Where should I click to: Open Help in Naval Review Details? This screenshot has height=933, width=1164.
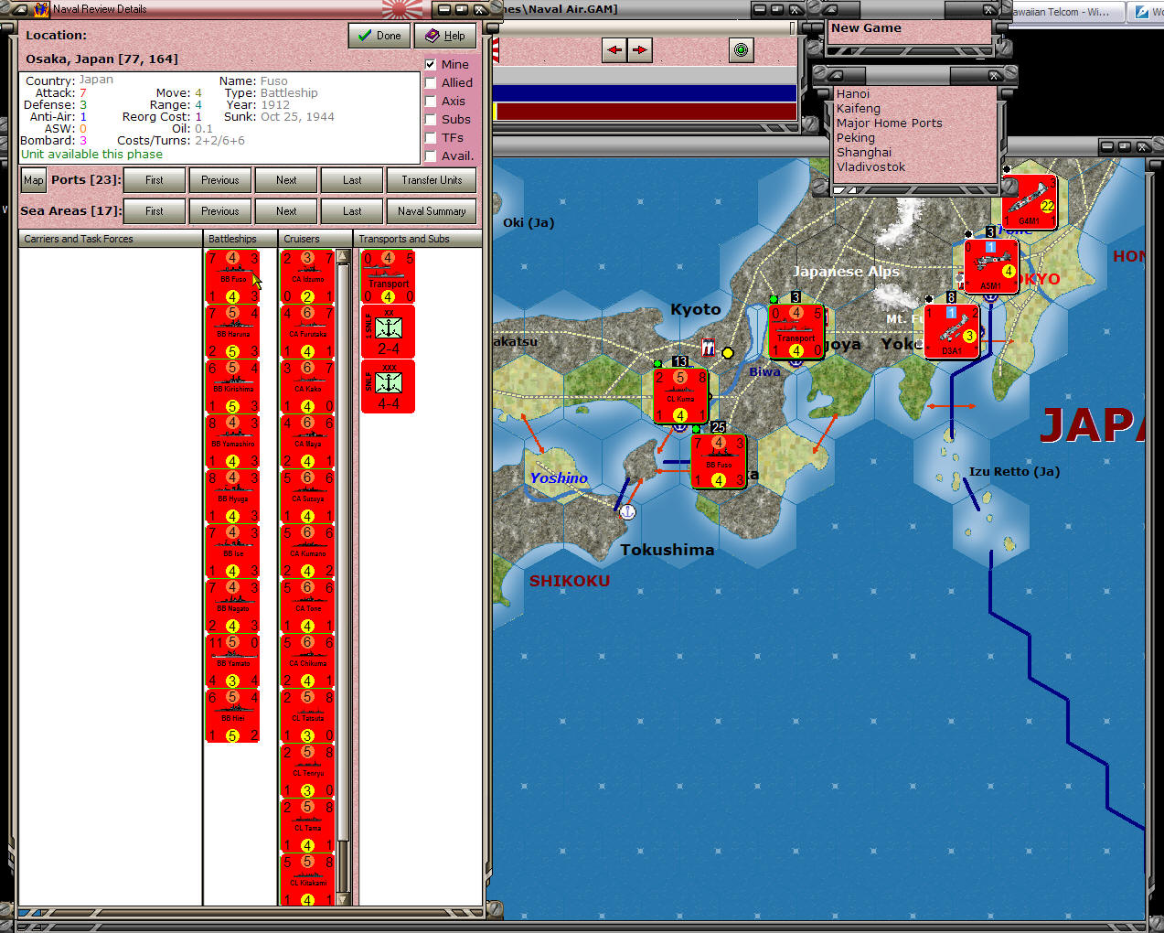tap(445, 36)
